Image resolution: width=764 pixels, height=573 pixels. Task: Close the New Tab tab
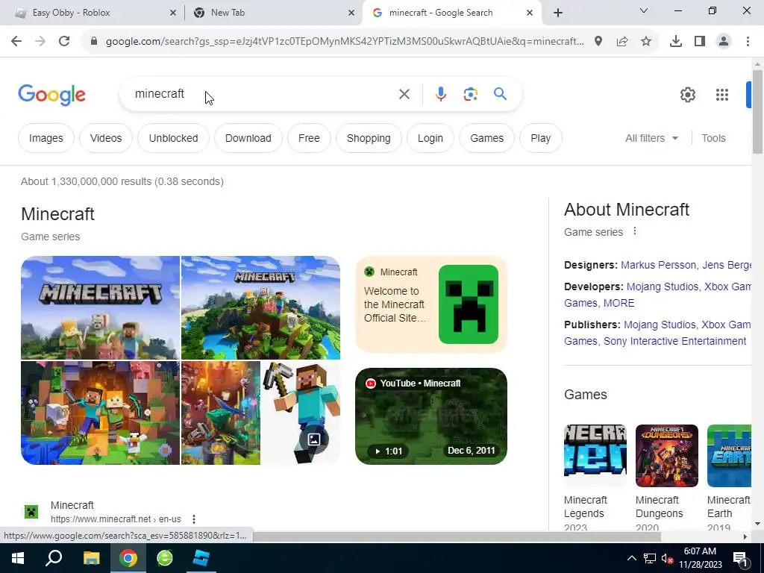pyautogui.click(x=351, y=13)
